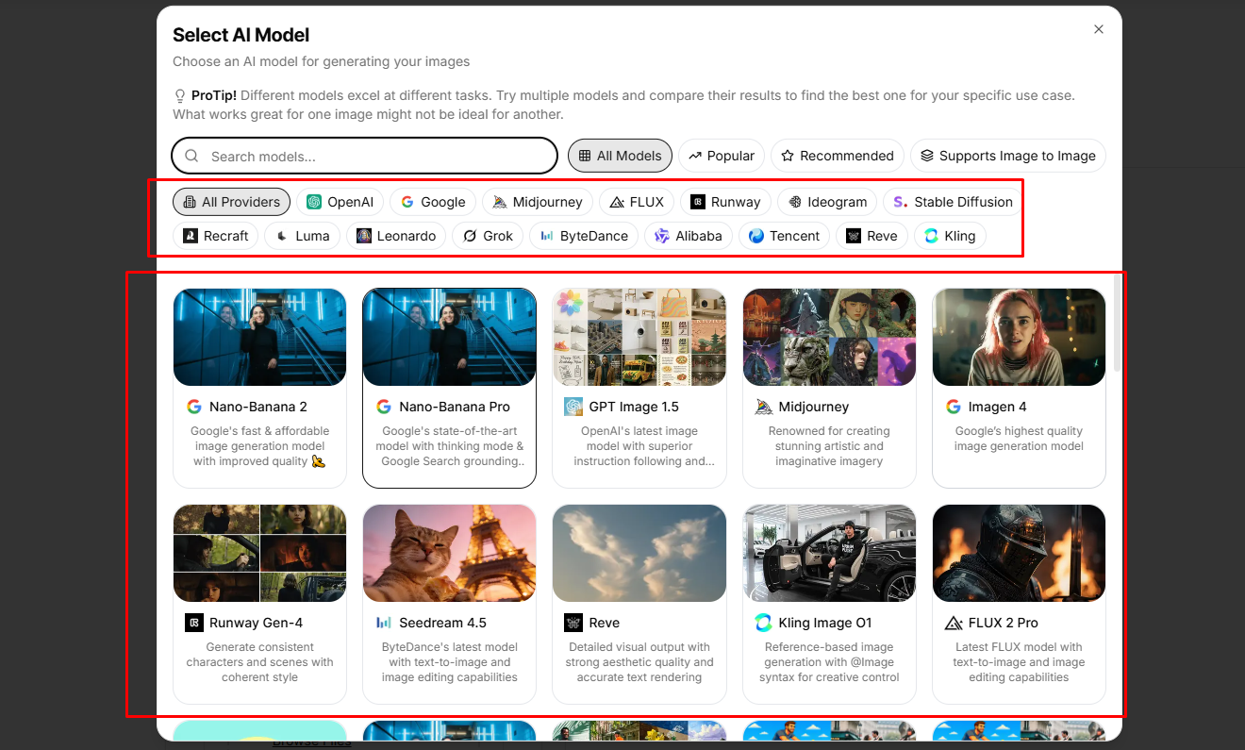Click the GPT Image 1.5 model name
The width and height of the screenshot is (1245, 750).
634,407
